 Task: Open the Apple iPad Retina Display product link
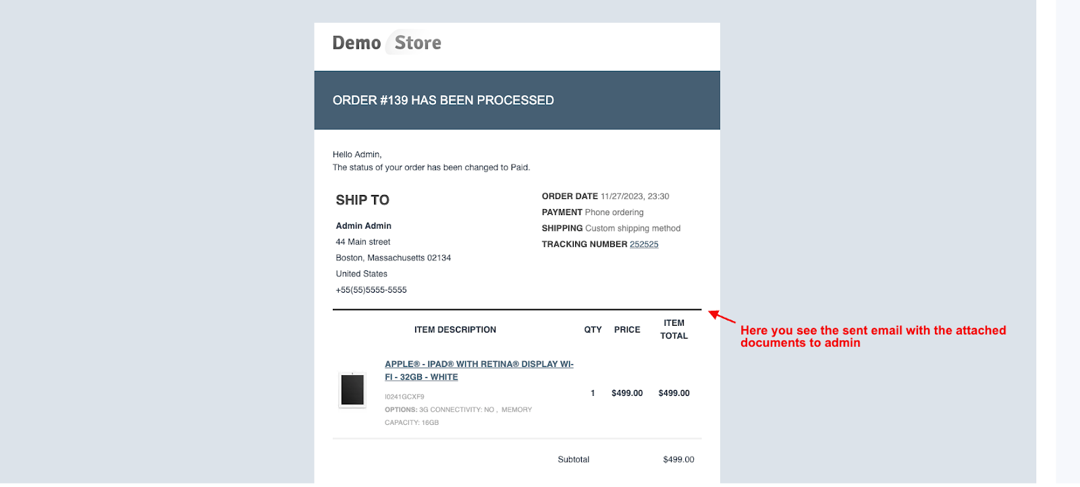[x=479, y=364]
